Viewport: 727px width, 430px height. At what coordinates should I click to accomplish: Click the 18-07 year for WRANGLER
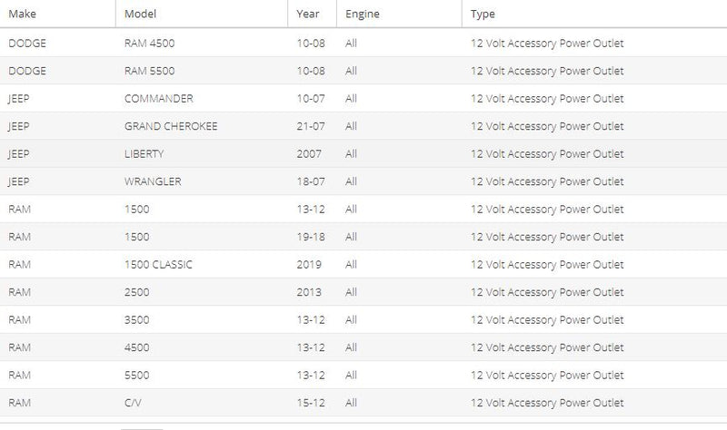pyautogui.click(x=311, y=181)
